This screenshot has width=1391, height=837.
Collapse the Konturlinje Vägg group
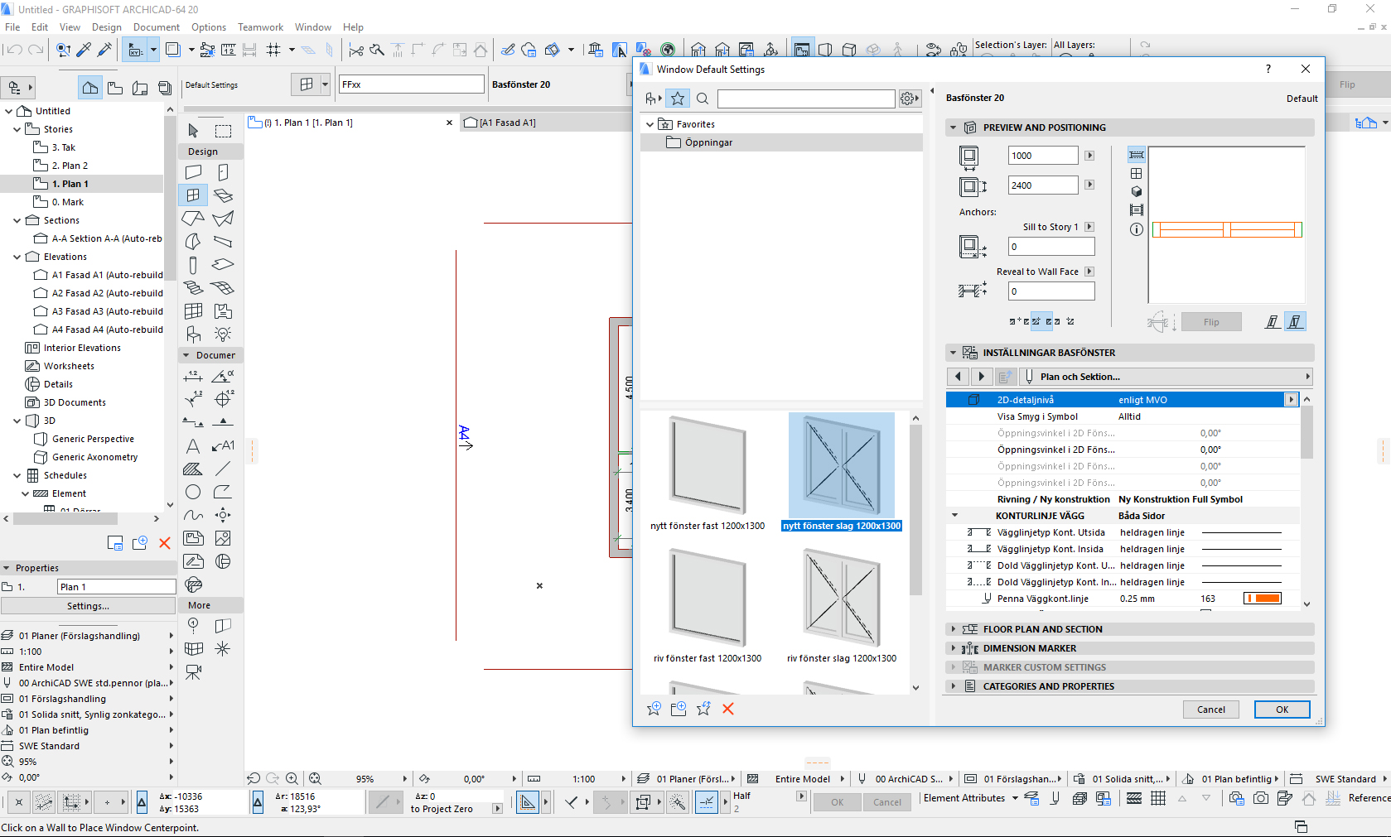coord(955,516)
